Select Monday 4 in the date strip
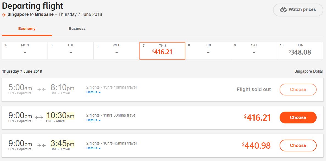The width and height of the screenshot is (326, 161). [x=25, y=50]
